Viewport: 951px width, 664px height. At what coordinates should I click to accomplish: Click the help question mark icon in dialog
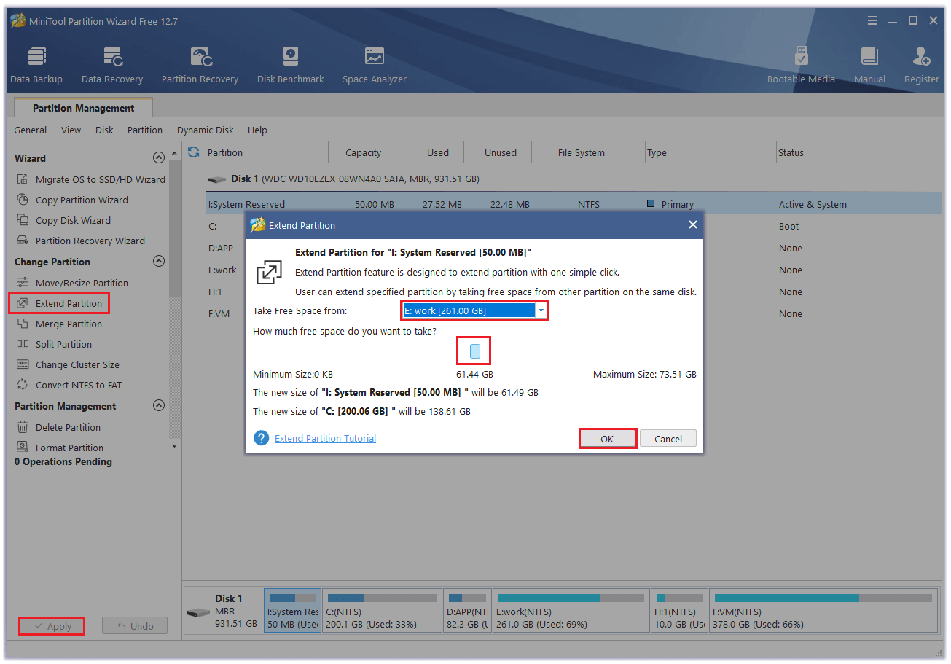tap(261, 438)
